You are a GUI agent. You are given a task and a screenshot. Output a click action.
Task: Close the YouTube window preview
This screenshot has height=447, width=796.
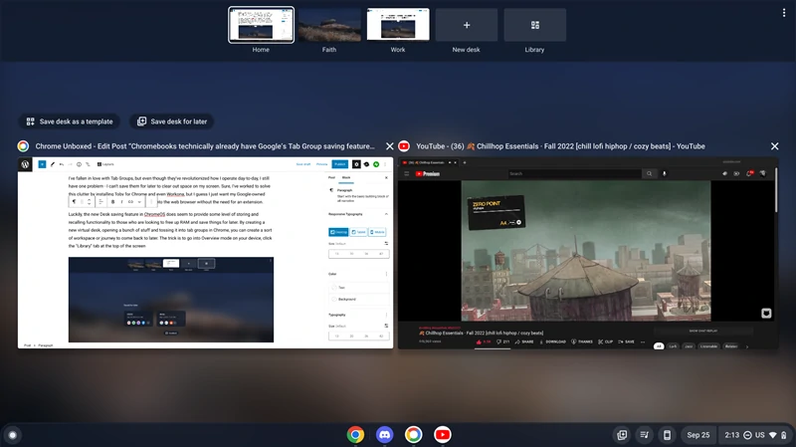tap(775, 146)
